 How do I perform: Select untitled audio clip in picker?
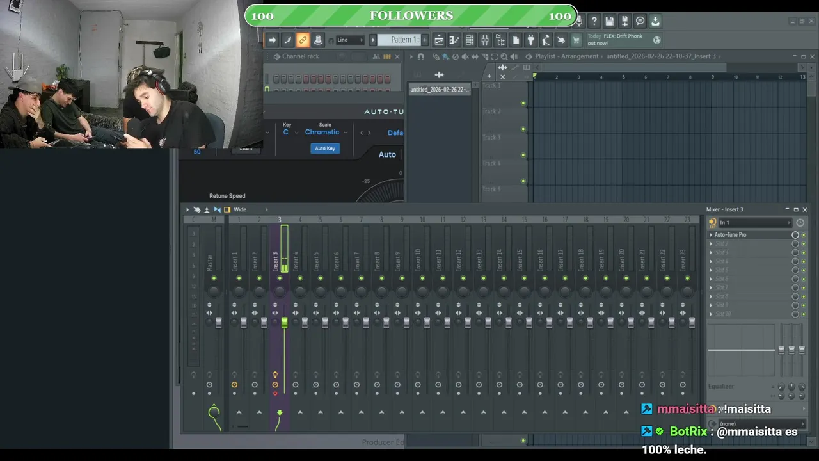pyautogui.click(x=440, y=90)
